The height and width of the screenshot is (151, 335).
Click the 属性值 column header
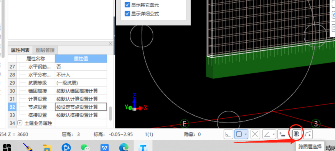81,59
